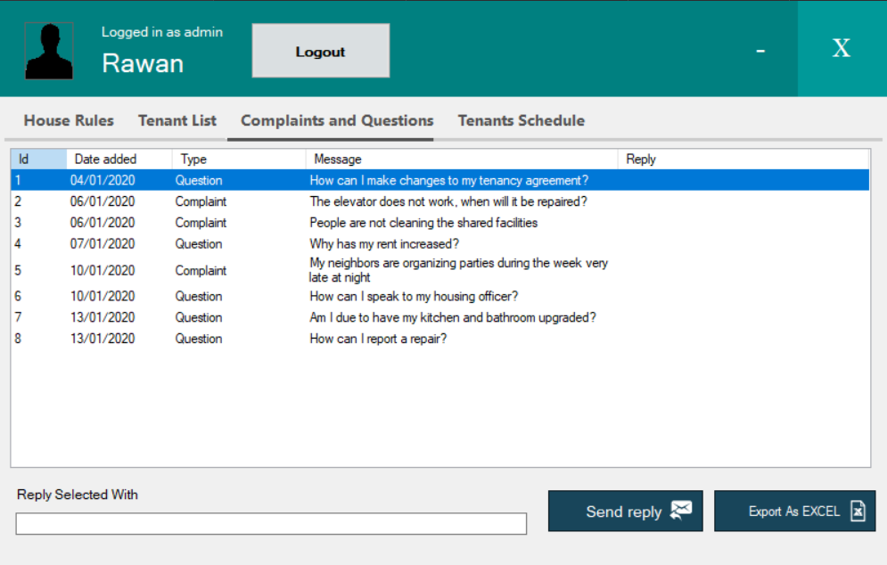
Task: Click the Question type cell in row 8
Action: [x=199, y=339]
